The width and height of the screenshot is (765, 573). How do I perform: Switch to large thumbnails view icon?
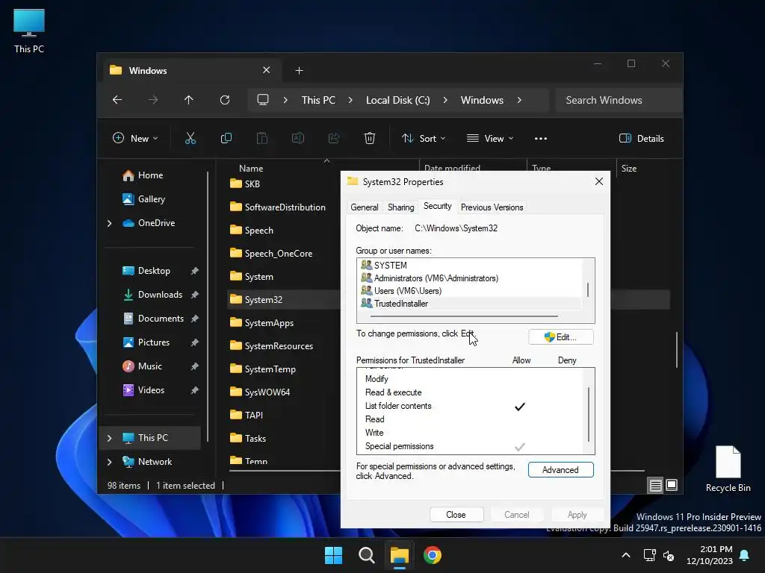pos(672,485)
